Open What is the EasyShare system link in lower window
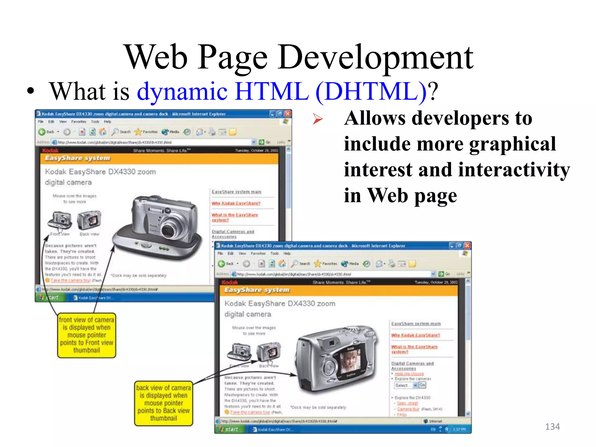This screenshot has width=596, height=447. coord(414,349)
